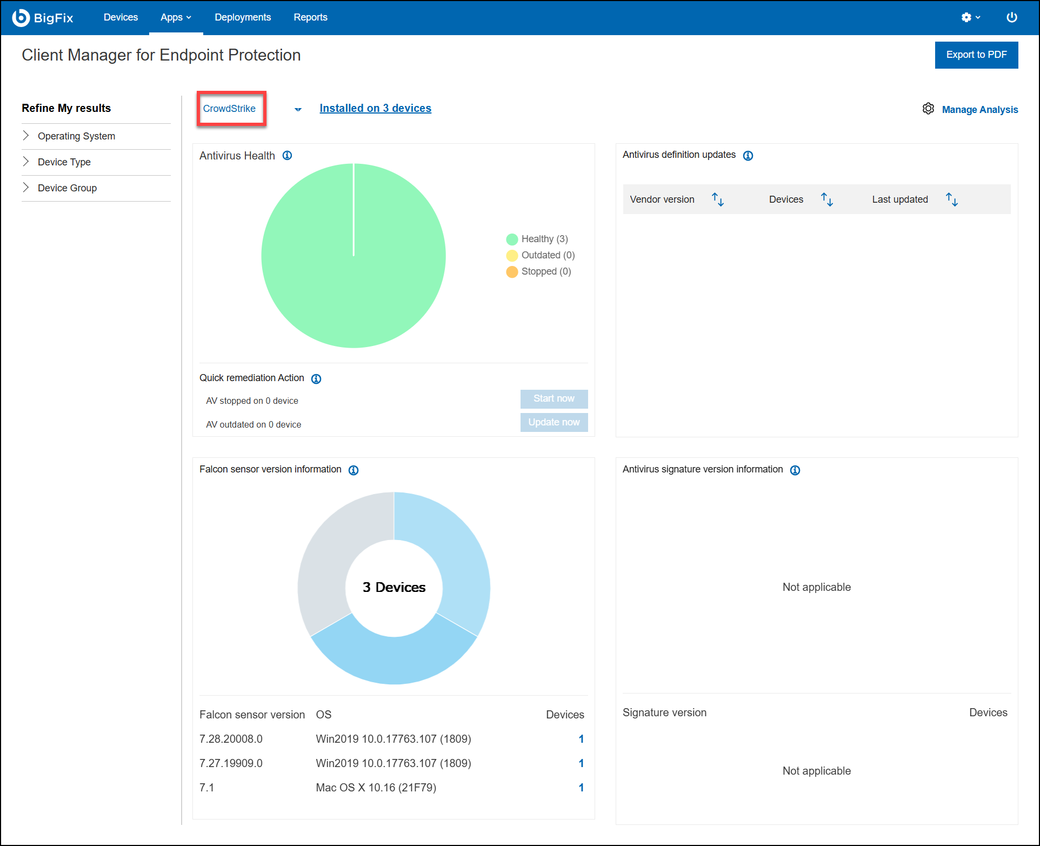This screenshot has height=846, width=1040.
Task: Open the settings gear next to Manage Analysis
Action: [928, 109]
